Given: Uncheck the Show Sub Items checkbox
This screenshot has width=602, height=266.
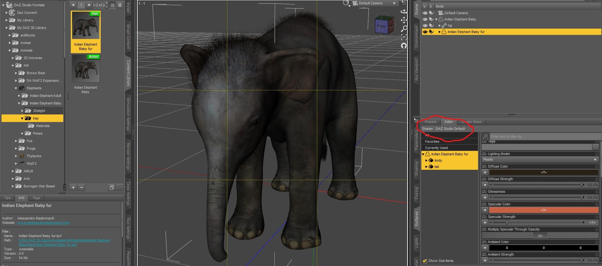Looking at the screenshot, I should pos(425,261).
